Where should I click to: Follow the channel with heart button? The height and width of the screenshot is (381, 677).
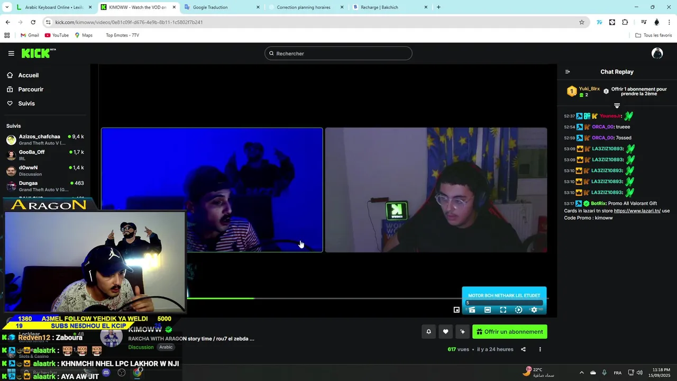pos(445,332)
